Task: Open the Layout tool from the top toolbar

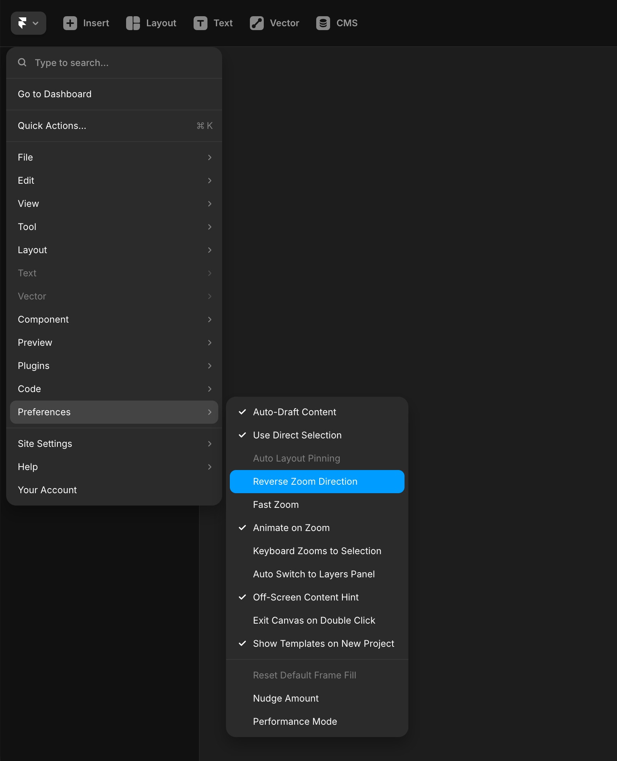Action: (133, 23)
